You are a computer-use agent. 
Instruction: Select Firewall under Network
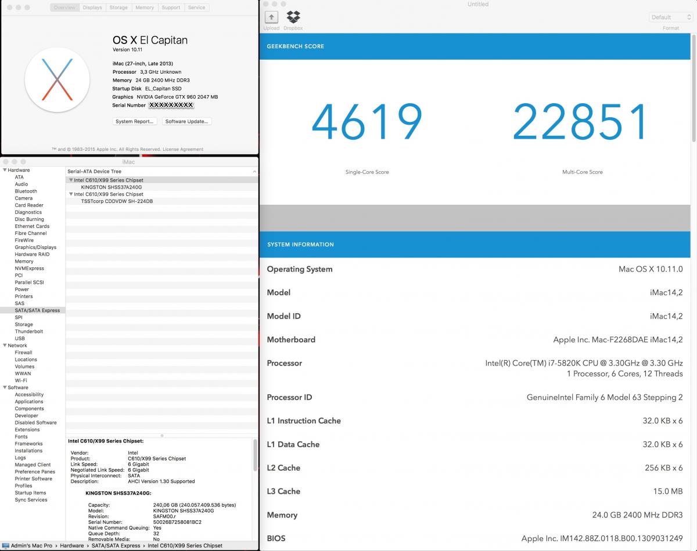24,353
